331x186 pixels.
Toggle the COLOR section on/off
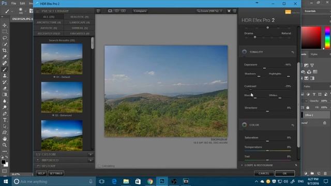click(x=244, y=125)
